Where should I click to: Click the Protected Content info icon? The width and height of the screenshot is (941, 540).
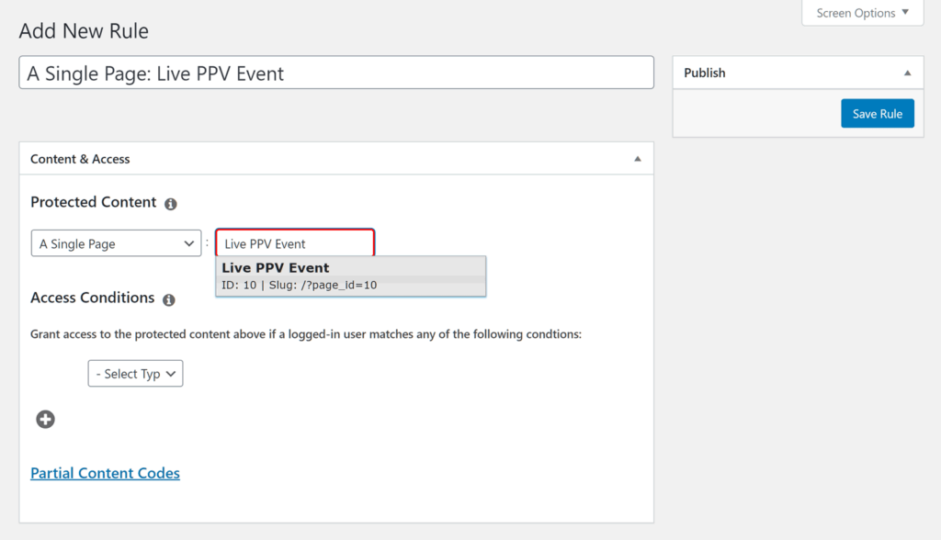170,204
